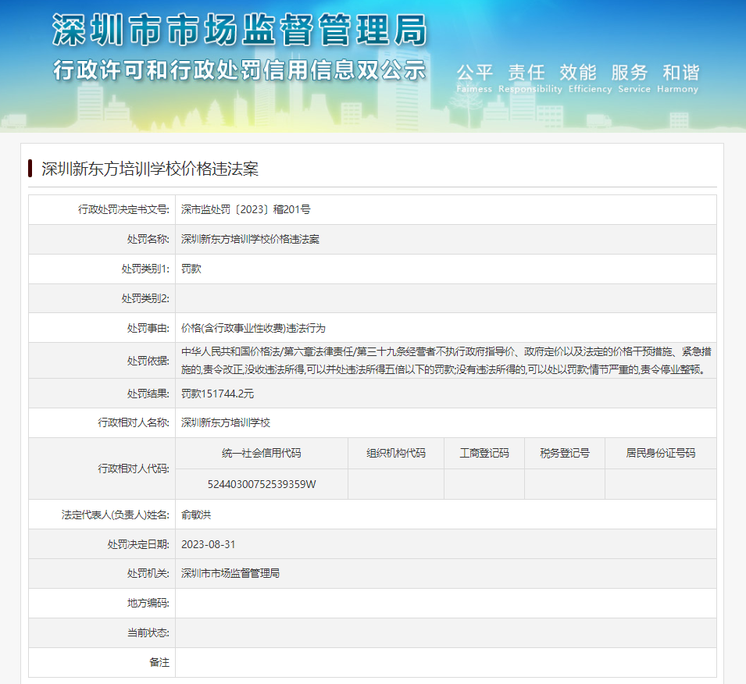Screen dimensions: 746x684
Task: Click the 责任 Responsibility slogan in the banner
Action: click(530, 79)
